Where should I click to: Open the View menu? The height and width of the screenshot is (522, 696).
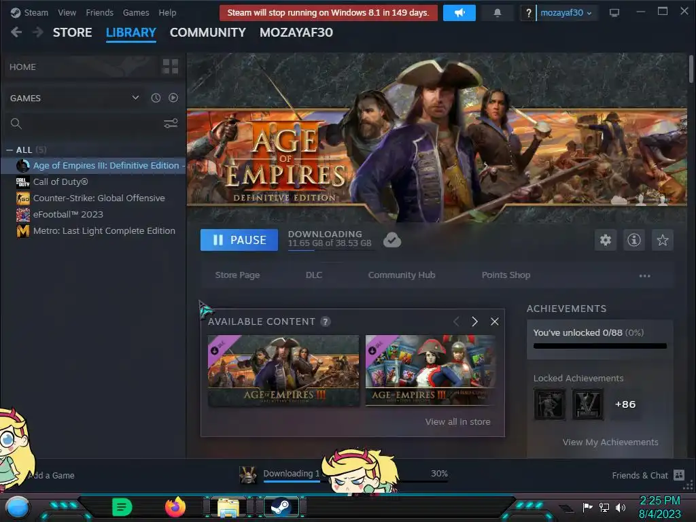pos(67,13)
